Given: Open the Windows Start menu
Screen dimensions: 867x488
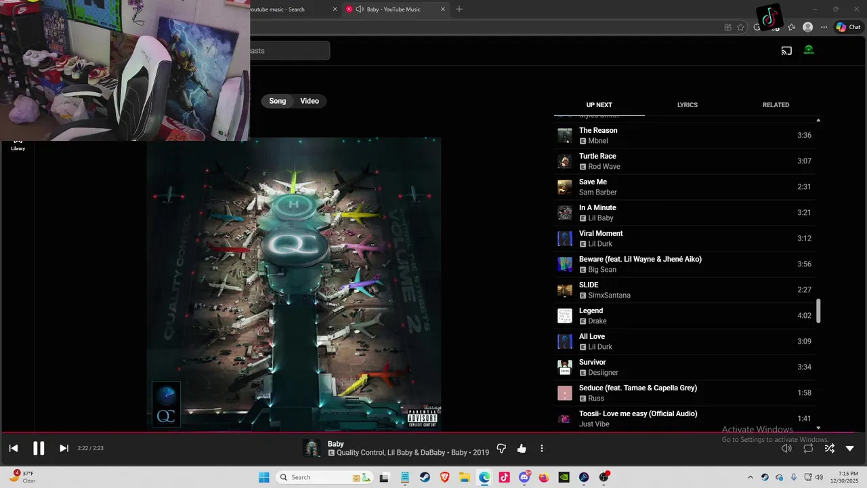Looking at the screenshot, I should click(263, 477).
